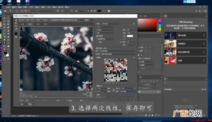Click the Home icon in options bar
Screen dimensions: 212x122
(x=5, y=11)
